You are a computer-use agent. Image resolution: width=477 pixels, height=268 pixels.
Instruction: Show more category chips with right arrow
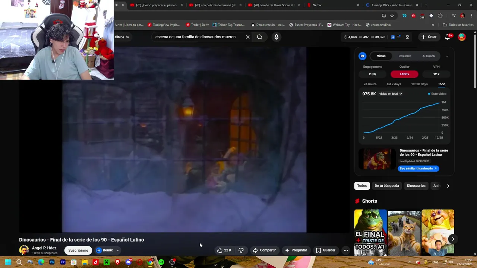(x=448, y=186)
